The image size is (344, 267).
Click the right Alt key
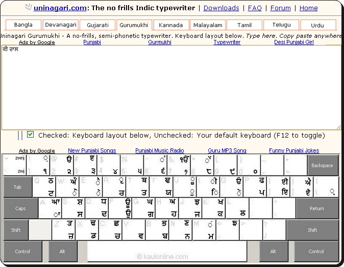coord(274,251)
